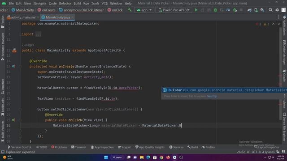Open line separator LF selector
287x161 pixels.
[248, 152]
